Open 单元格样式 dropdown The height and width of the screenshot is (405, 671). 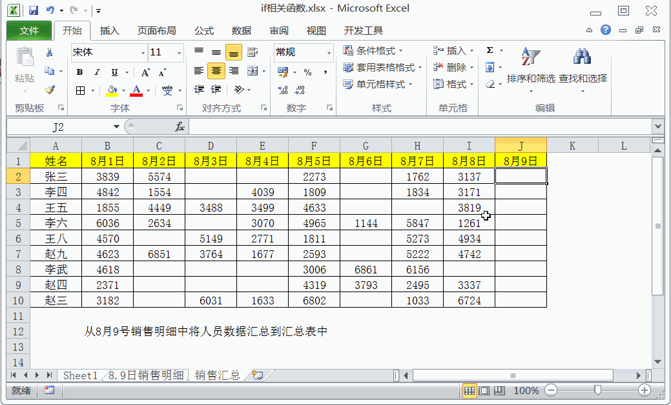(x=377, y=84)
